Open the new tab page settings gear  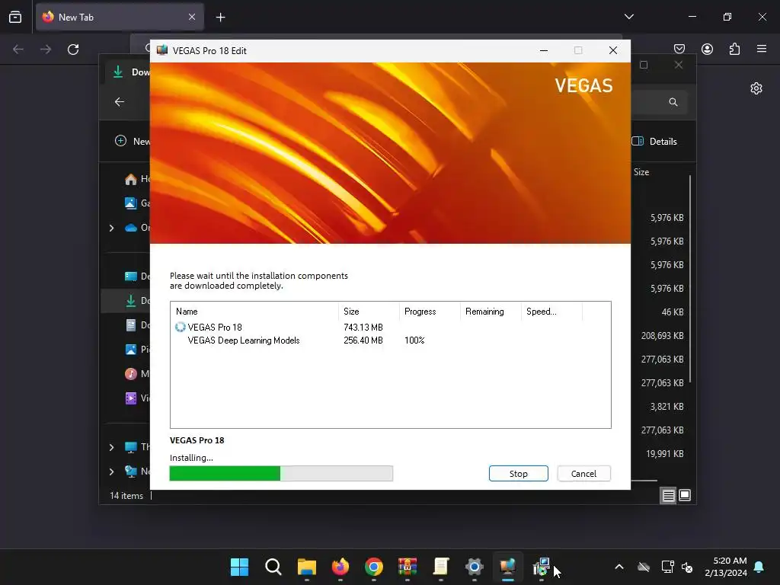pyautogui.click(x=756, y=88)
